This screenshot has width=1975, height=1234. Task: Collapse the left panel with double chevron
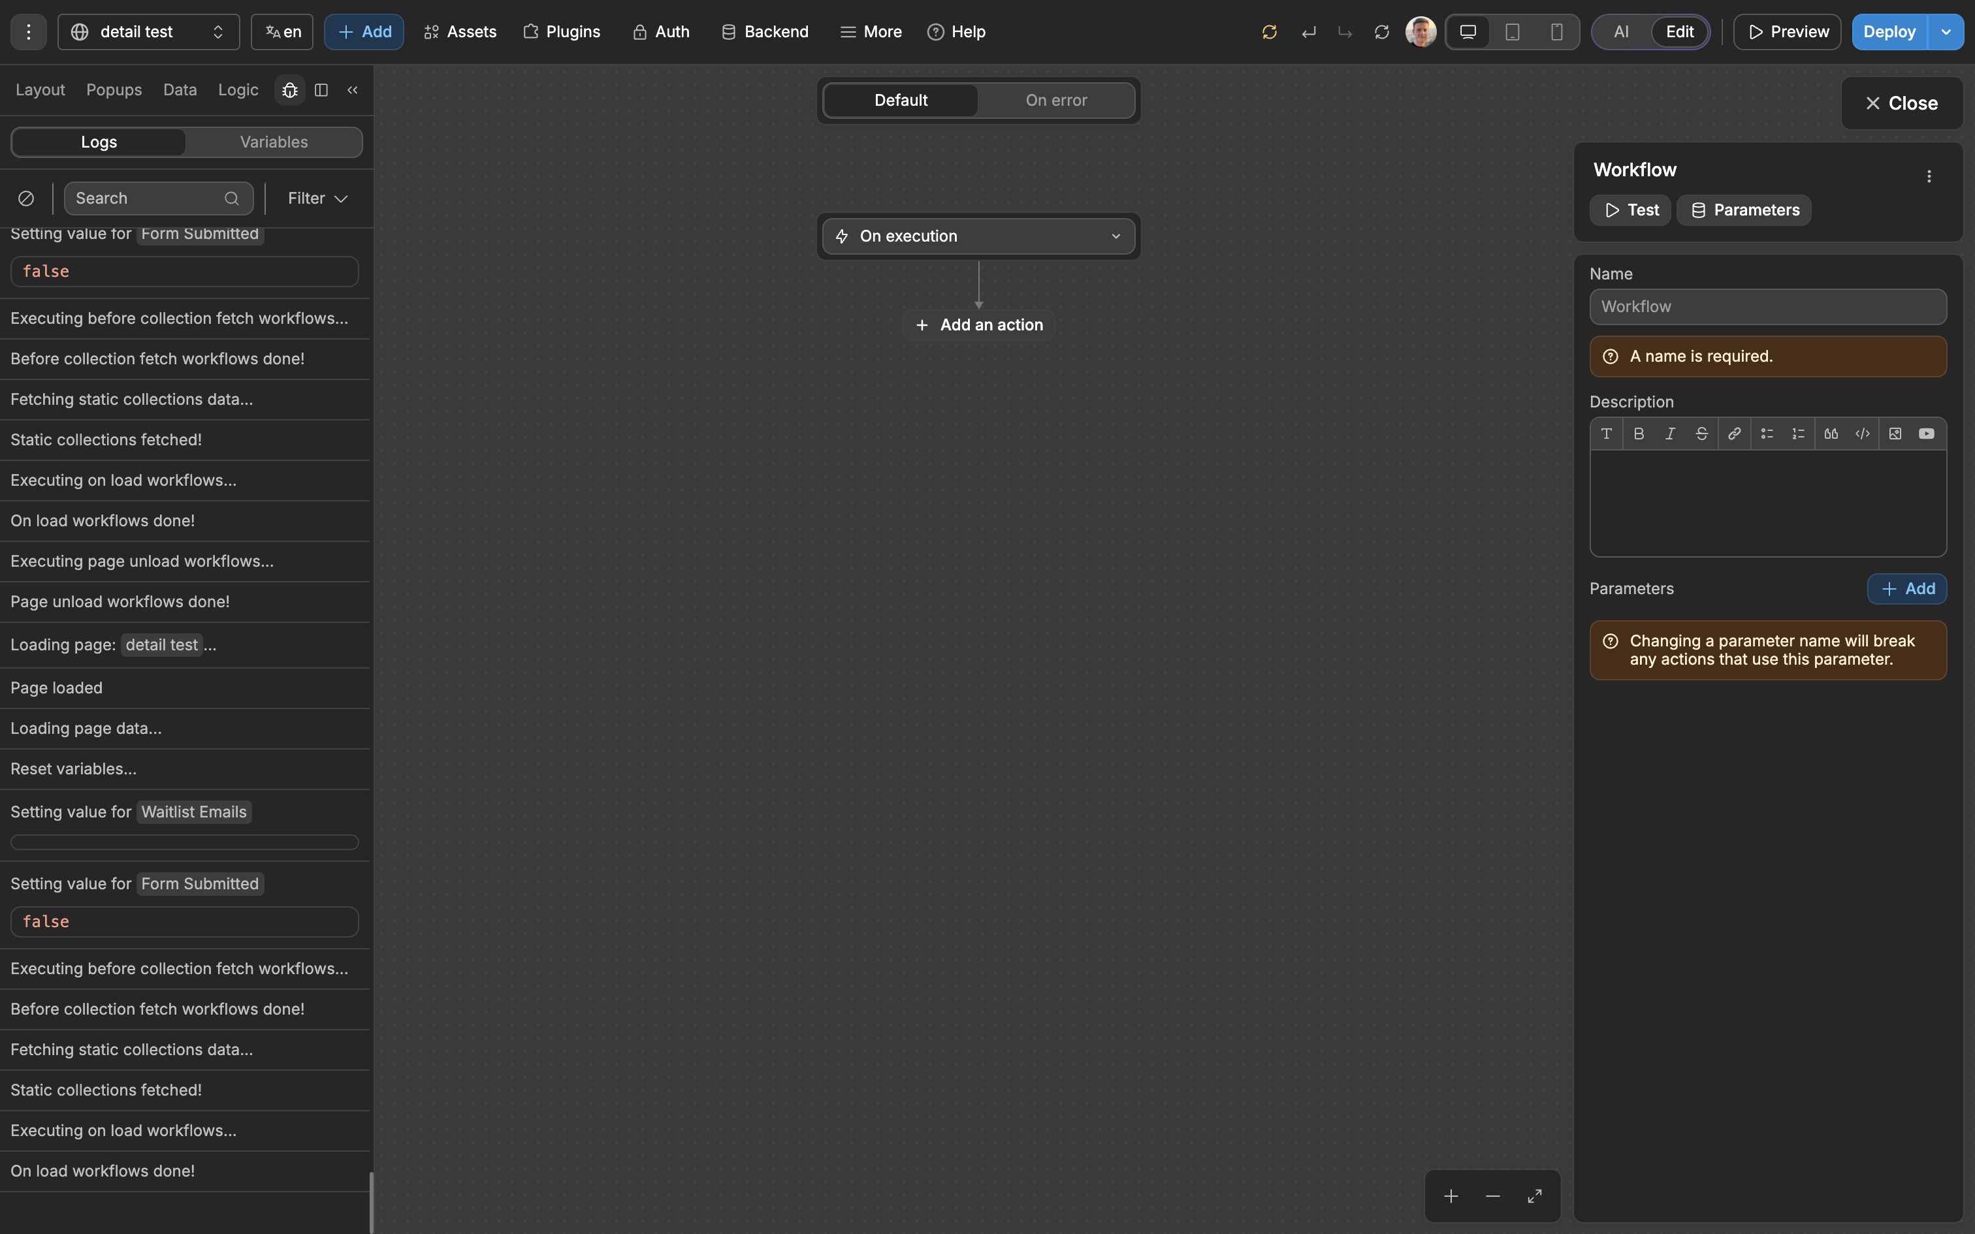[x=353, y=90]
